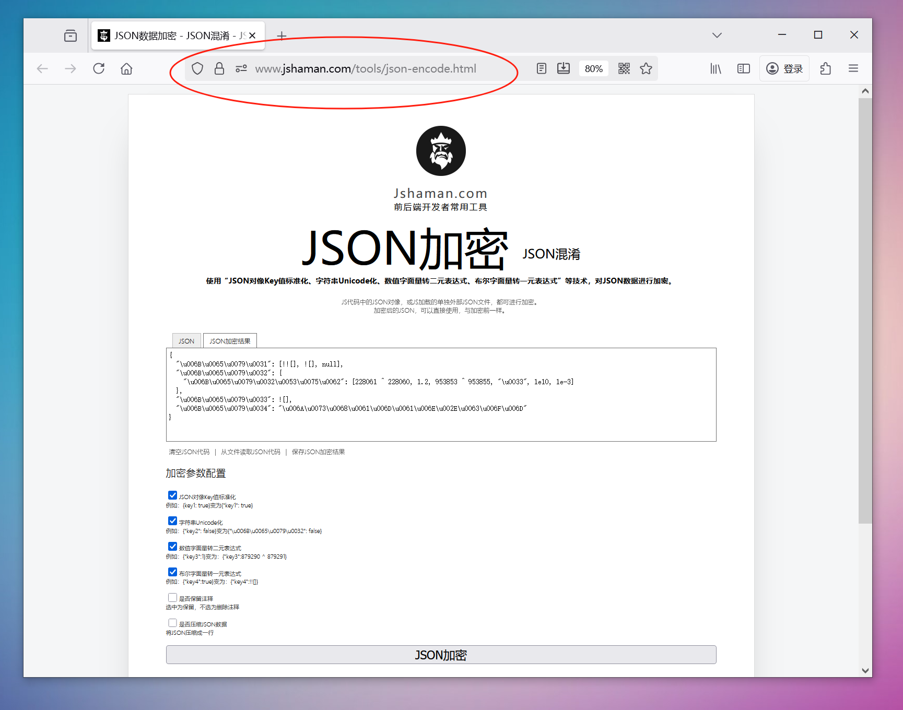903x710 pixels.
Task: Click the QR code screenshot icon
Action: click(x=623, y=68)
